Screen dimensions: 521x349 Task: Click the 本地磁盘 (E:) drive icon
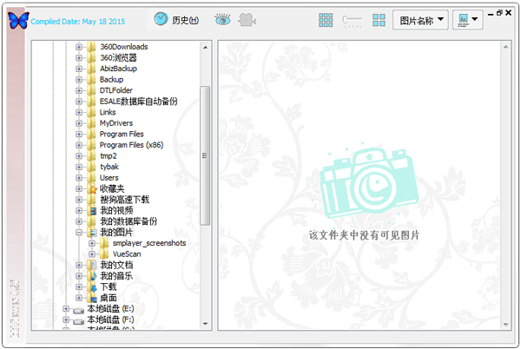(79, 308)
